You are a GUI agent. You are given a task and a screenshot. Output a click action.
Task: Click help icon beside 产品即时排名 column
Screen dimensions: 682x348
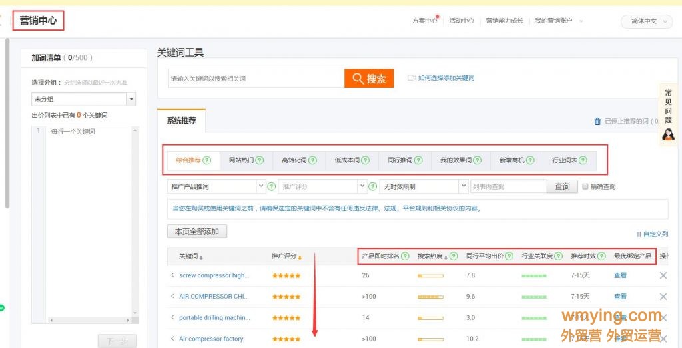click(405, 256)
